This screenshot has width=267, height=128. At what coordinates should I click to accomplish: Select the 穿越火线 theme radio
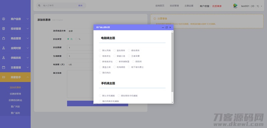[114, 56]
